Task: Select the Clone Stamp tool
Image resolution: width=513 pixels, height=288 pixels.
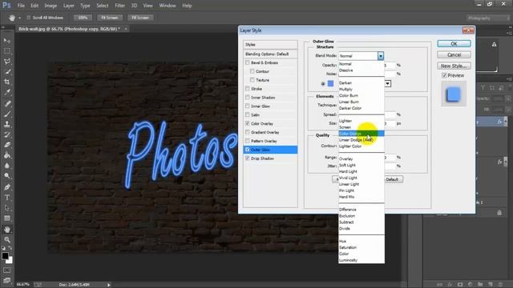Action: (7, 124)
